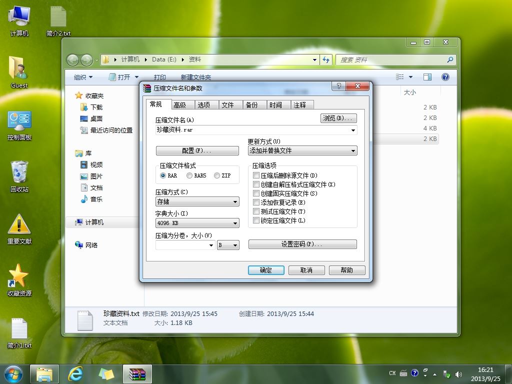Open the 压缩方式 dropdown list
This screenshot has width=512, height=384.
coord(197,201)
